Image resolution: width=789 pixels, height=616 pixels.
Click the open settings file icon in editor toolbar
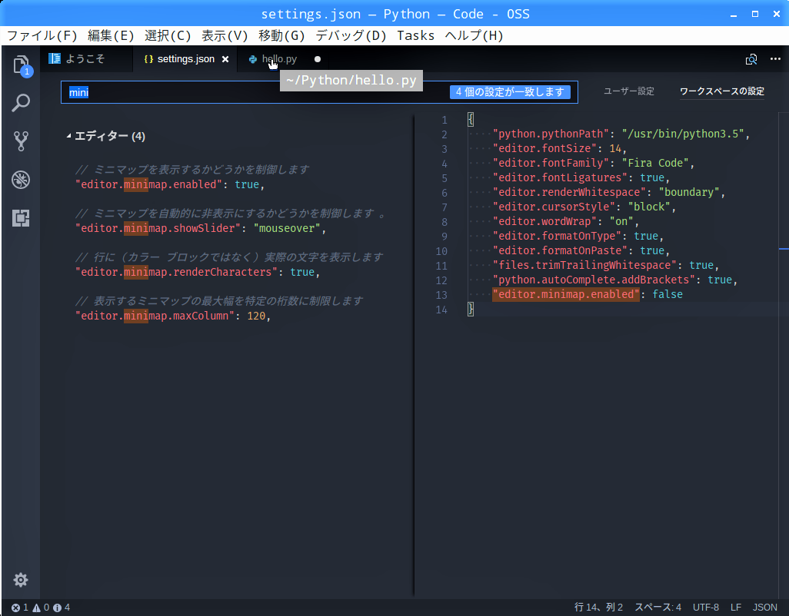pos(751,59)
